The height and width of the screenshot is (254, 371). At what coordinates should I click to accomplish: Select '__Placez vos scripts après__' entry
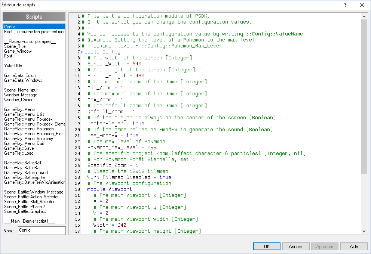[34, 41]
